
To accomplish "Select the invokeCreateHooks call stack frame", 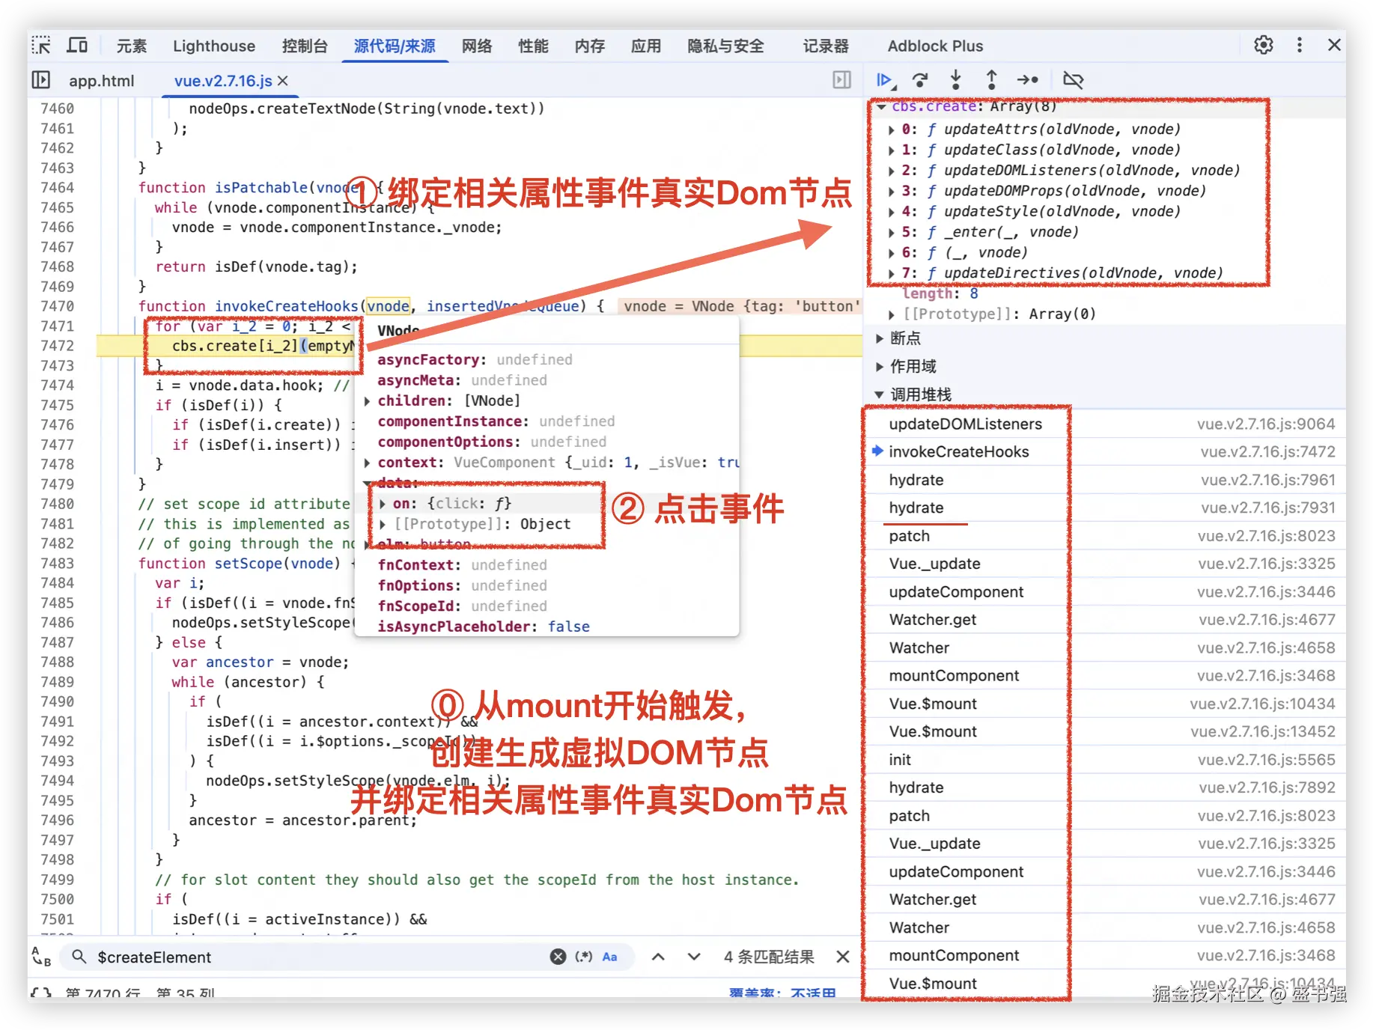I will tap(958, 452).
